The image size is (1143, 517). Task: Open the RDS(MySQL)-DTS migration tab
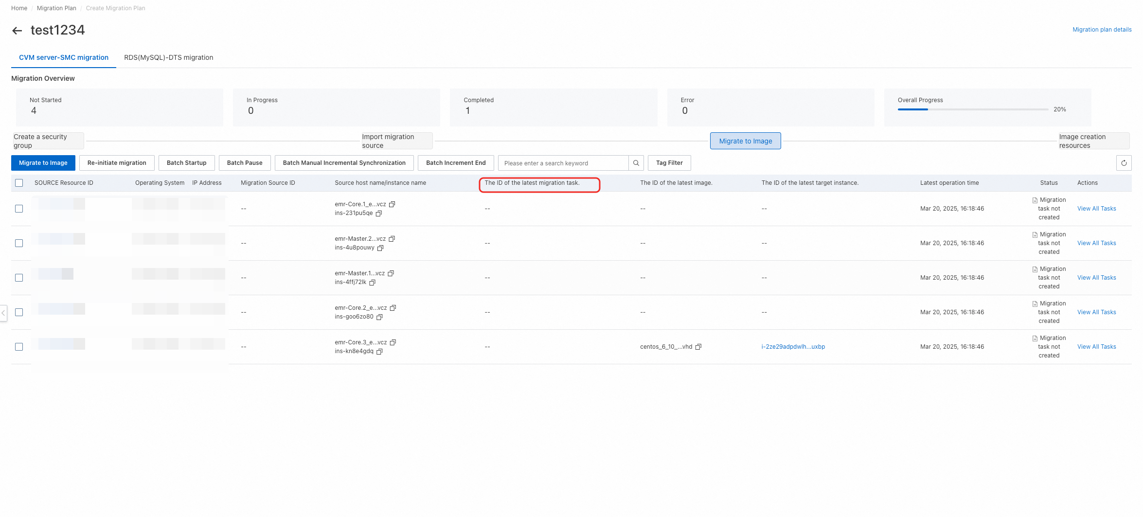[169, 57]
